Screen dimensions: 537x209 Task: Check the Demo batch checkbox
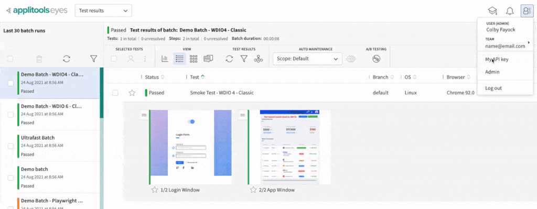pos(10,178)
